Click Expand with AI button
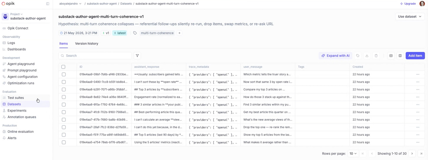 [x=335, y=56]
